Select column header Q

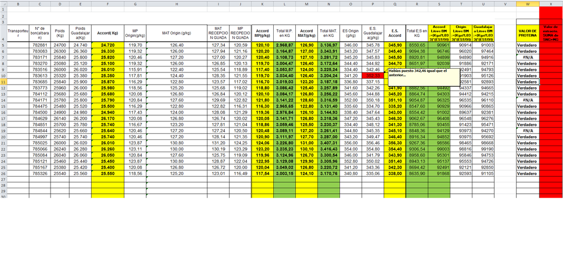395,4
